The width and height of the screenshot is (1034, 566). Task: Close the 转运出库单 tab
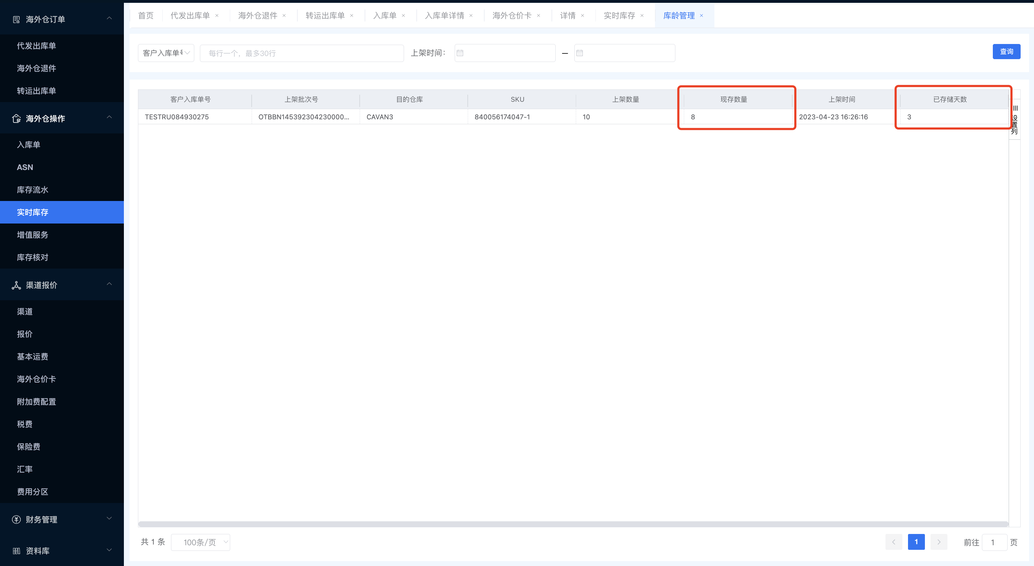pos(352,15)
